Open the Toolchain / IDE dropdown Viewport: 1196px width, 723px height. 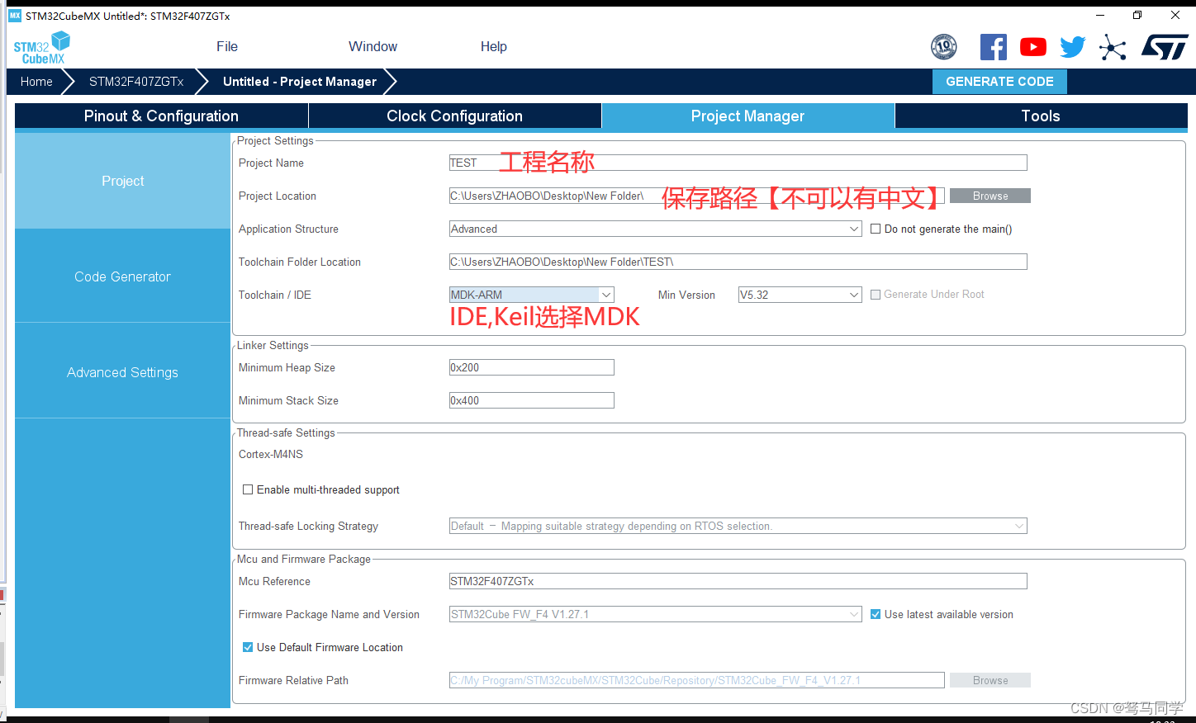532,295
